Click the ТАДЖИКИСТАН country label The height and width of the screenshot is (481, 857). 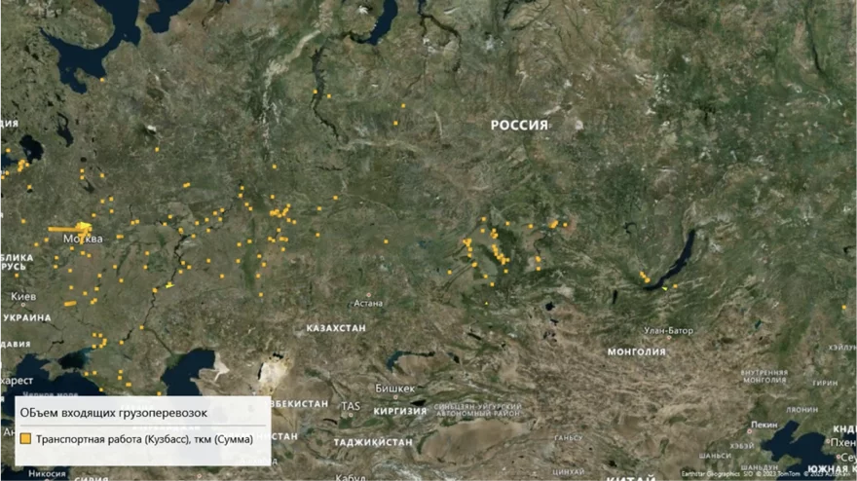tap(373, 442)
